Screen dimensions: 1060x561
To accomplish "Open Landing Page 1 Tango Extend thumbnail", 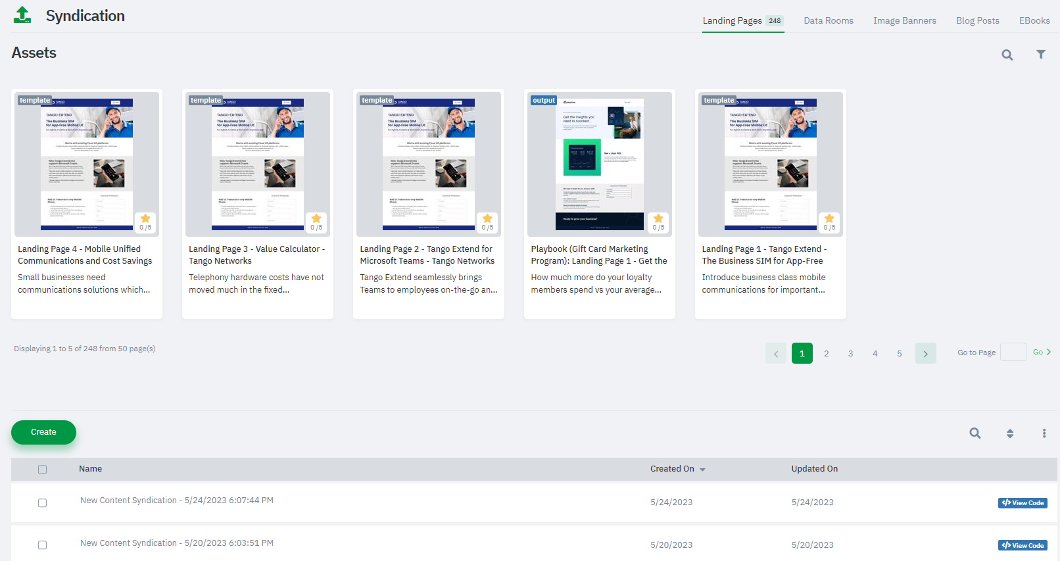I will pyautogui.click(x=771, y=164).
